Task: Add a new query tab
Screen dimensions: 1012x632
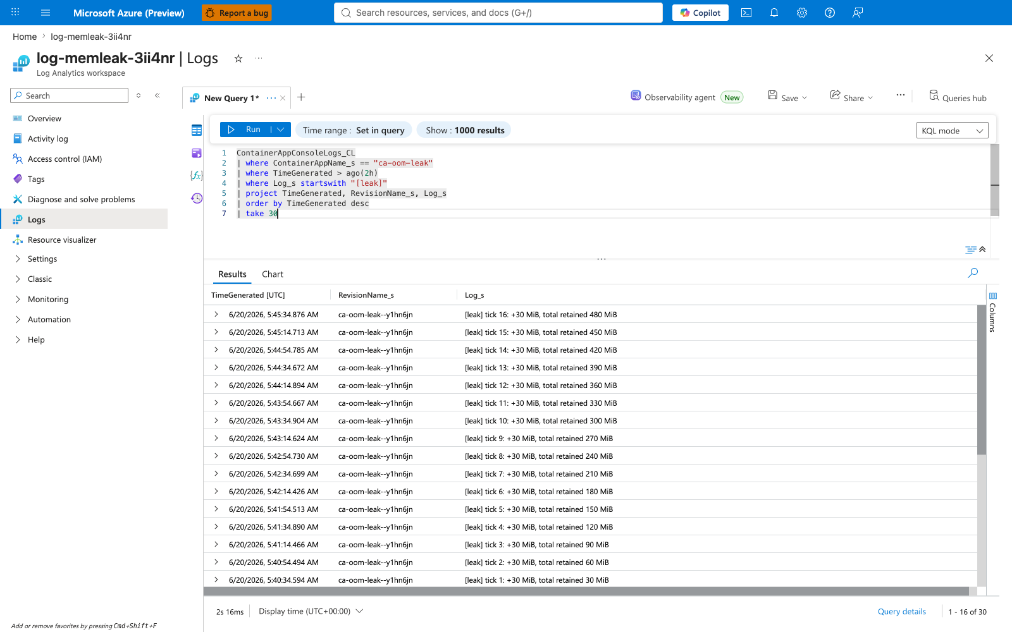Action: pos(301,97)
